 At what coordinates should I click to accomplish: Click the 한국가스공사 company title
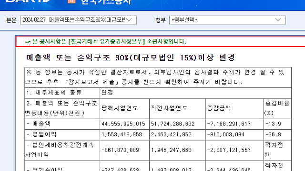click(x=106, y=2)
